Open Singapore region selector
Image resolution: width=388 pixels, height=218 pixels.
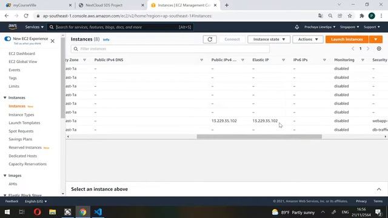tap(349, 27)
